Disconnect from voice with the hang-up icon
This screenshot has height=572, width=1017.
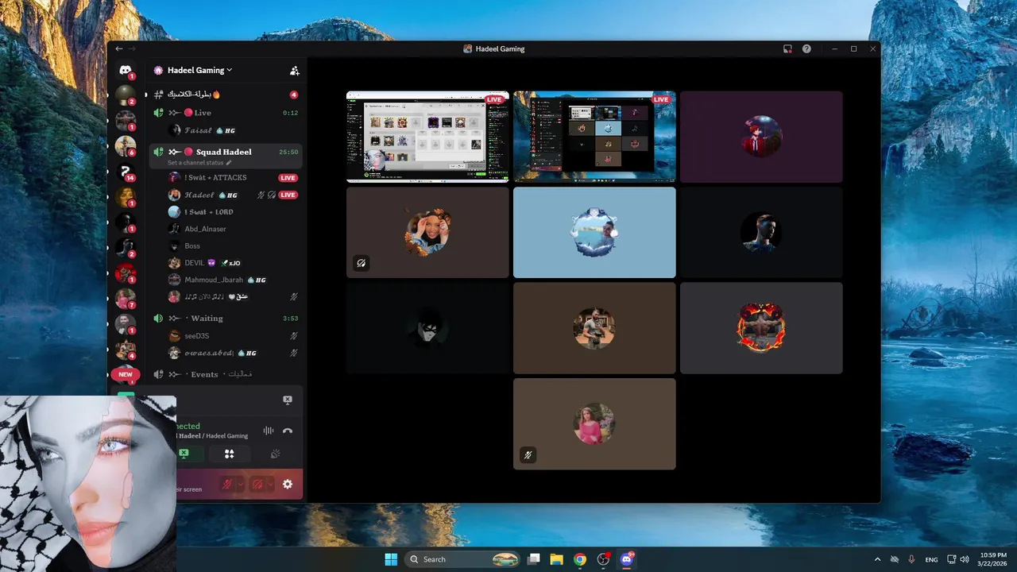tap(288, 431)
